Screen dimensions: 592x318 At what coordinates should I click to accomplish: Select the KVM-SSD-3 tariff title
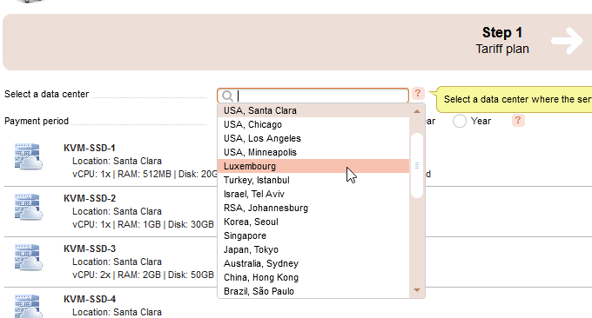pos(90,249)
